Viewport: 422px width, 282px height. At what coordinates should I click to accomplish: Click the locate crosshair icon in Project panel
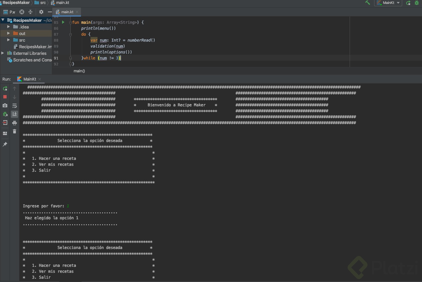click(22, 12)
